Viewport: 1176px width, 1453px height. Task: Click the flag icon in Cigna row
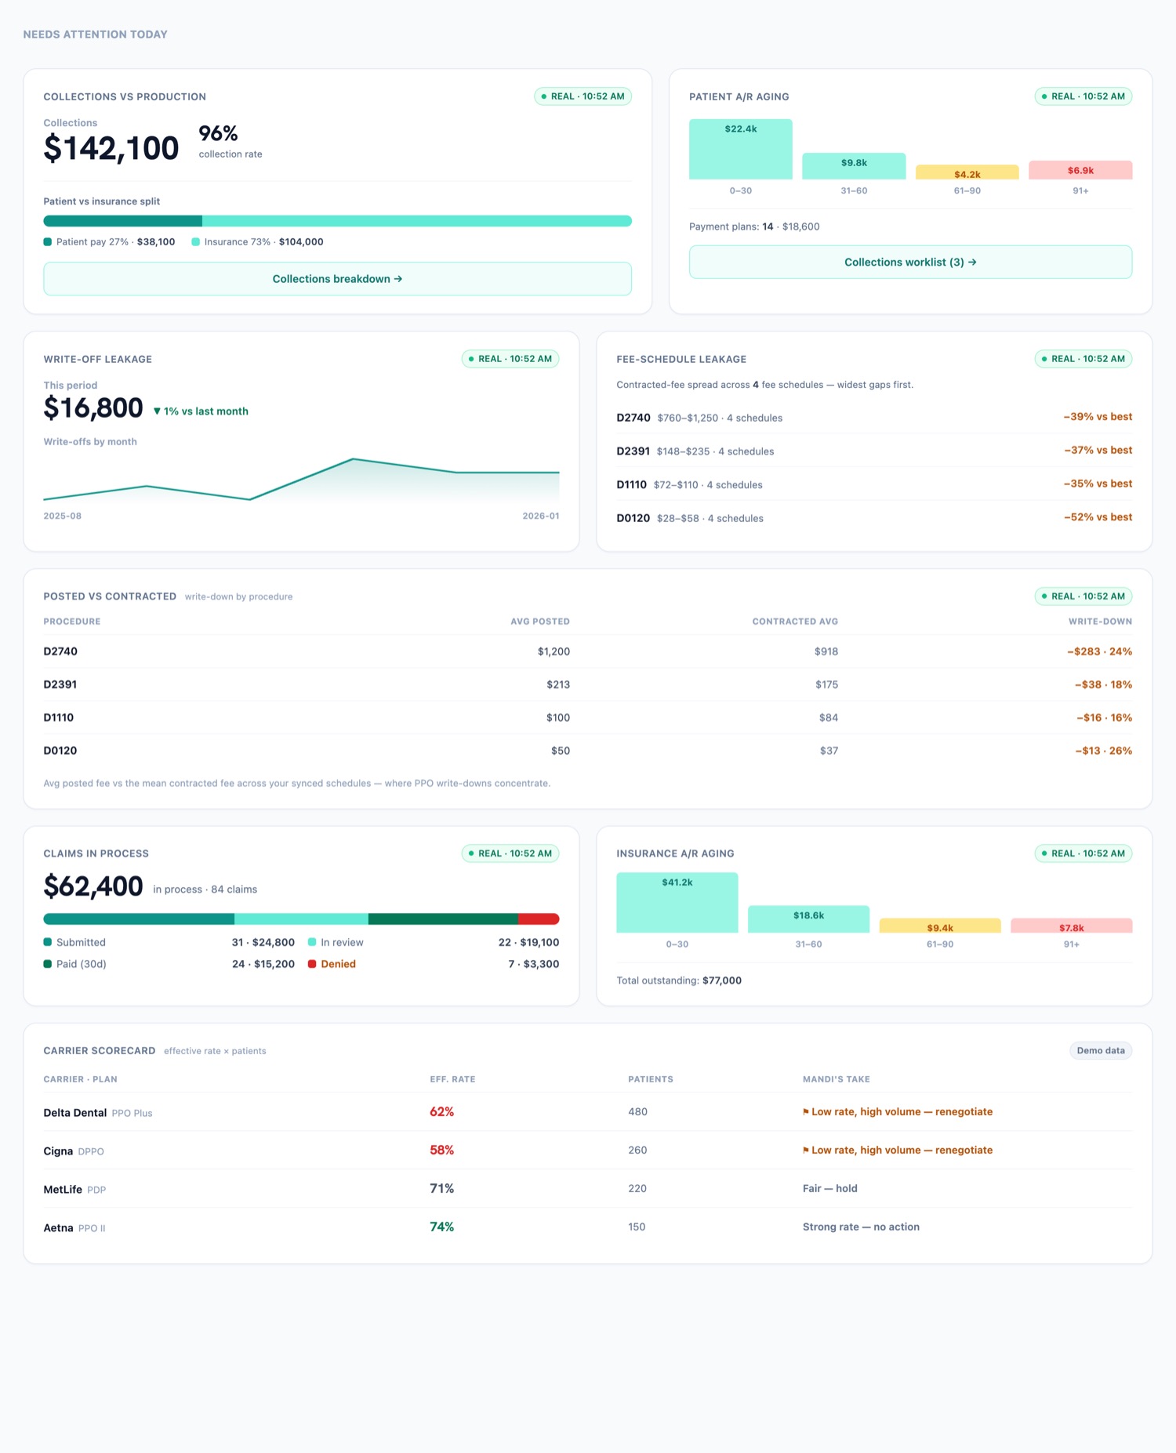pyautogui.click(x=806, y=1150)
